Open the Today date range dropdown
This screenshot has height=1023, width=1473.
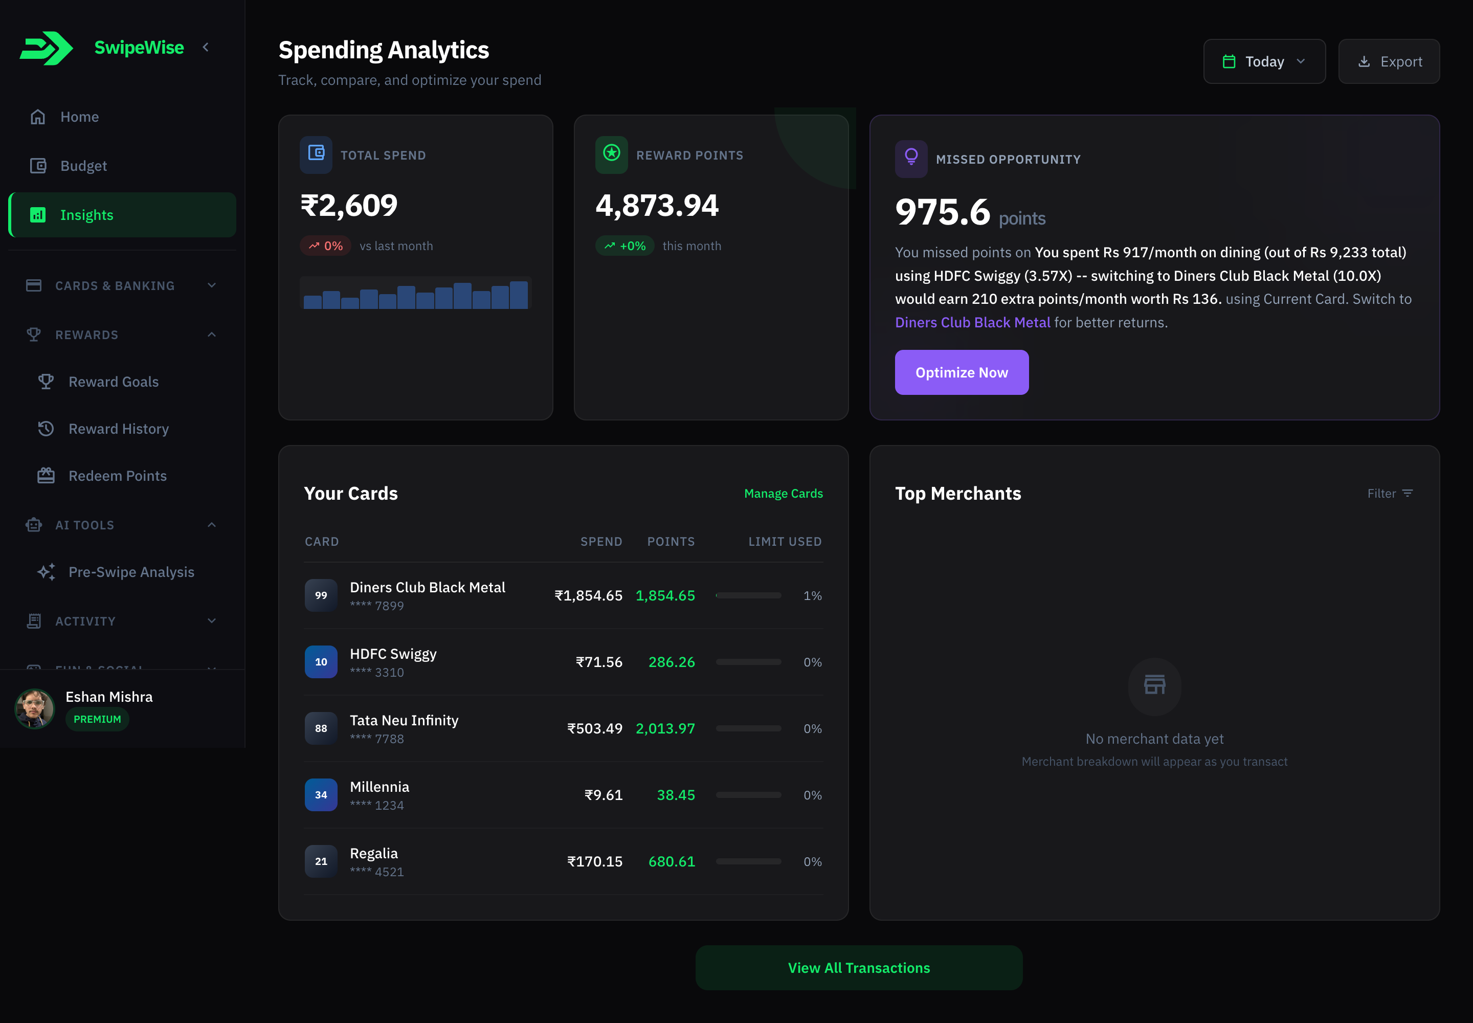(1264, 61)
